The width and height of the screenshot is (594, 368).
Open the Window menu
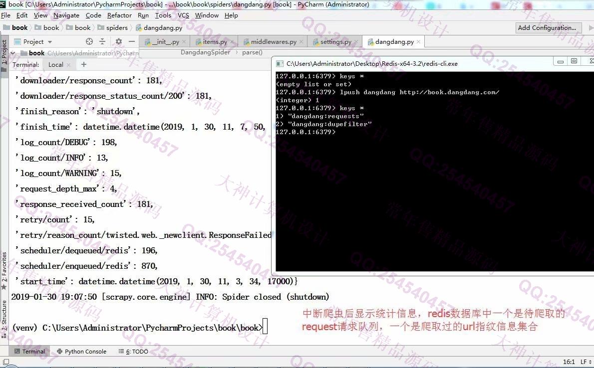pyautogui.click(x=207, y=15)
